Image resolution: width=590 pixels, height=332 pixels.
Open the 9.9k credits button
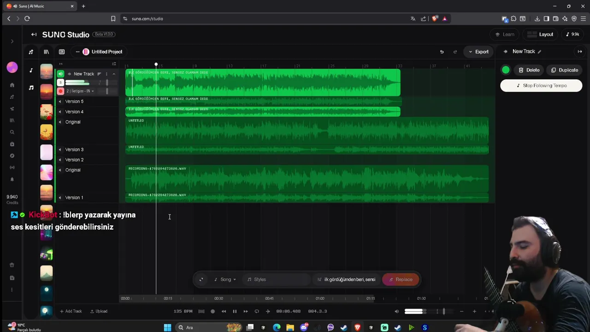click(x=572, y=35)
